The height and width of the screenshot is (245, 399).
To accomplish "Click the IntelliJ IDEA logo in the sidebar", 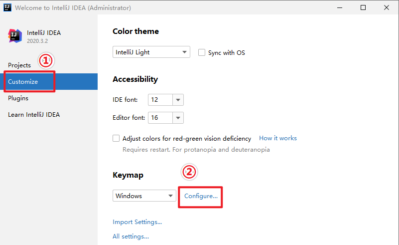I will [x=15, y=36].
